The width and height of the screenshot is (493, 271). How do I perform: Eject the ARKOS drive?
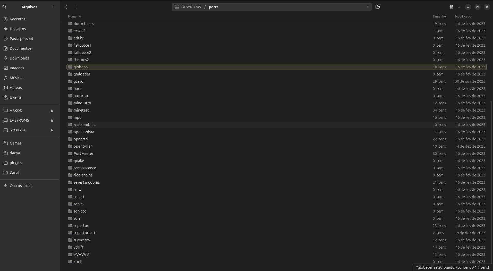click(52, 111)
